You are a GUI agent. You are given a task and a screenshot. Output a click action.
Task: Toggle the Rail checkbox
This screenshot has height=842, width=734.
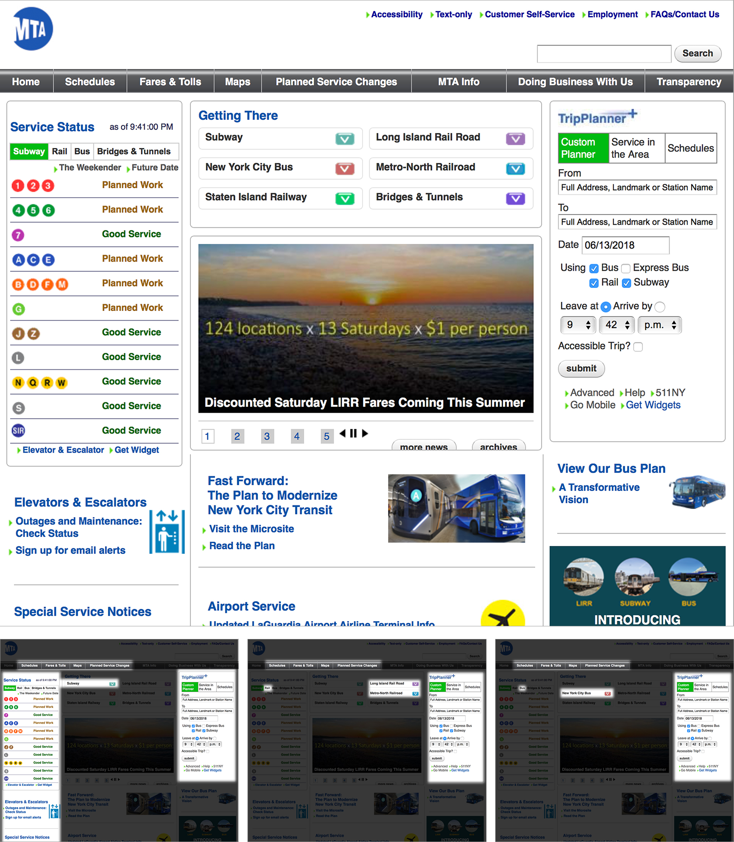[x=593, y=283]
